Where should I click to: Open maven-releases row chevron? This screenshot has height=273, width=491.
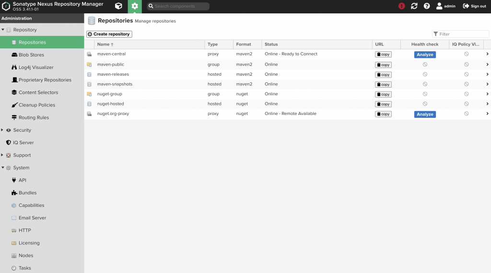coord(487,74)
